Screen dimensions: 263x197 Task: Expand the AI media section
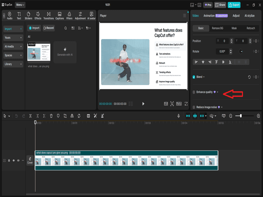point(13,47)
